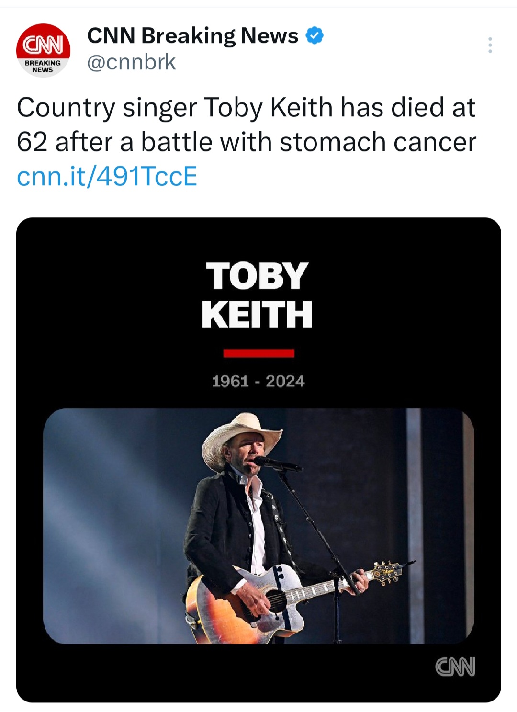
Task: Click the CNN watermark logo in the image
Action: tap(455, 666)
